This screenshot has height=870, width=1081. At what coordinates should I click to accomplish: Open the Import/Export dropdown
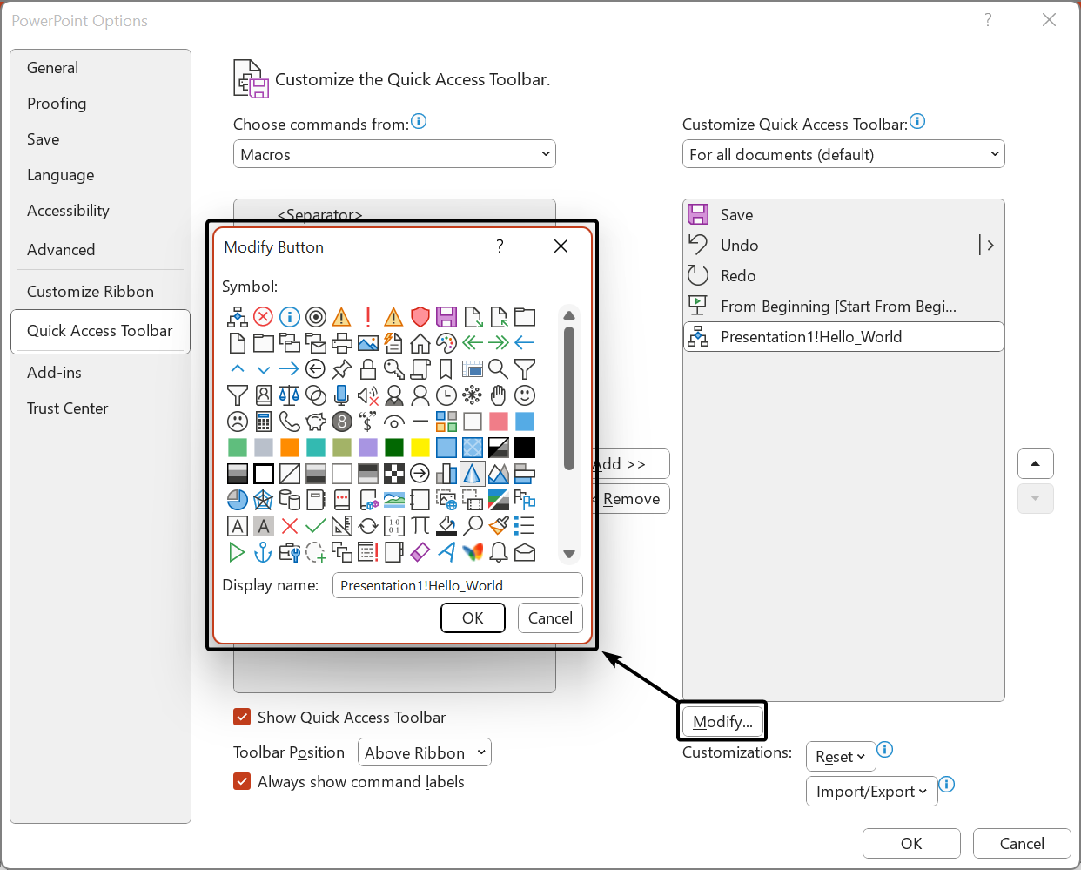(x=871, y=792)
